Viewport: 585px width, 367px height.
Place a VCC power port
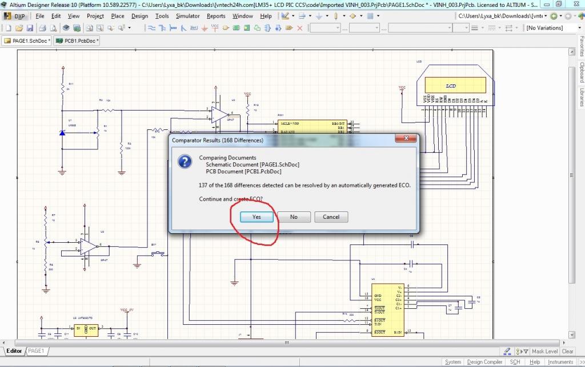215,28
